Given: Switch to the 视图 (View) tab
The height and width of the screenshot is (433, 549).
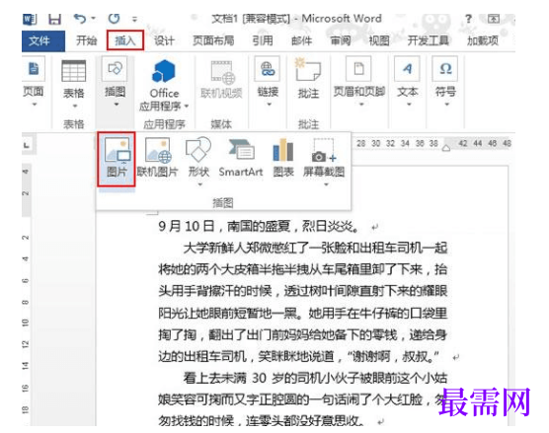Looking at the screenshot, I should point(379,40).
